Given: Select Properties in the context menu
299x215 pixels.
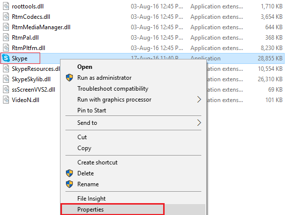Looking at the screenshot, I should [90, 210].
